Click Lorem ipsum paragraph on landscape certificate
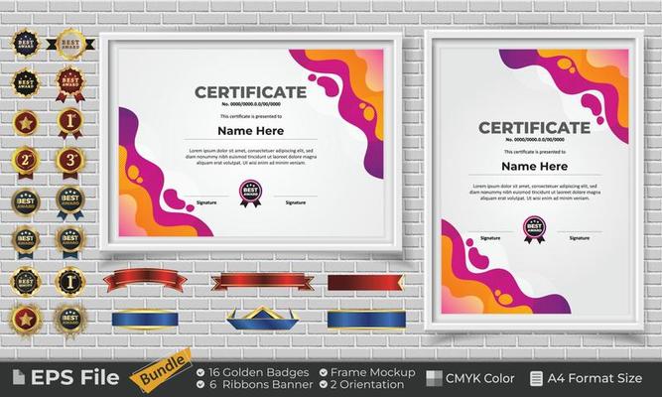Screen dimensions: 662x397 (251, 156)
